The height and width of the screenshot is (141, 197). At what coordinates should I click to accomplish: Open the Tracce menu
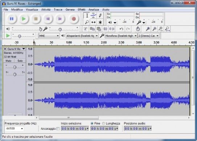(x=58, y=9)
